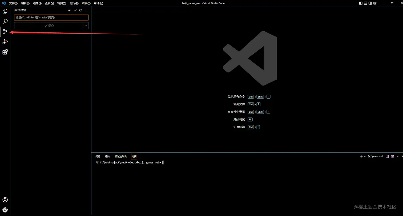Open the 选择(S) menu
The image size is (403, 216).
point(37,3)
